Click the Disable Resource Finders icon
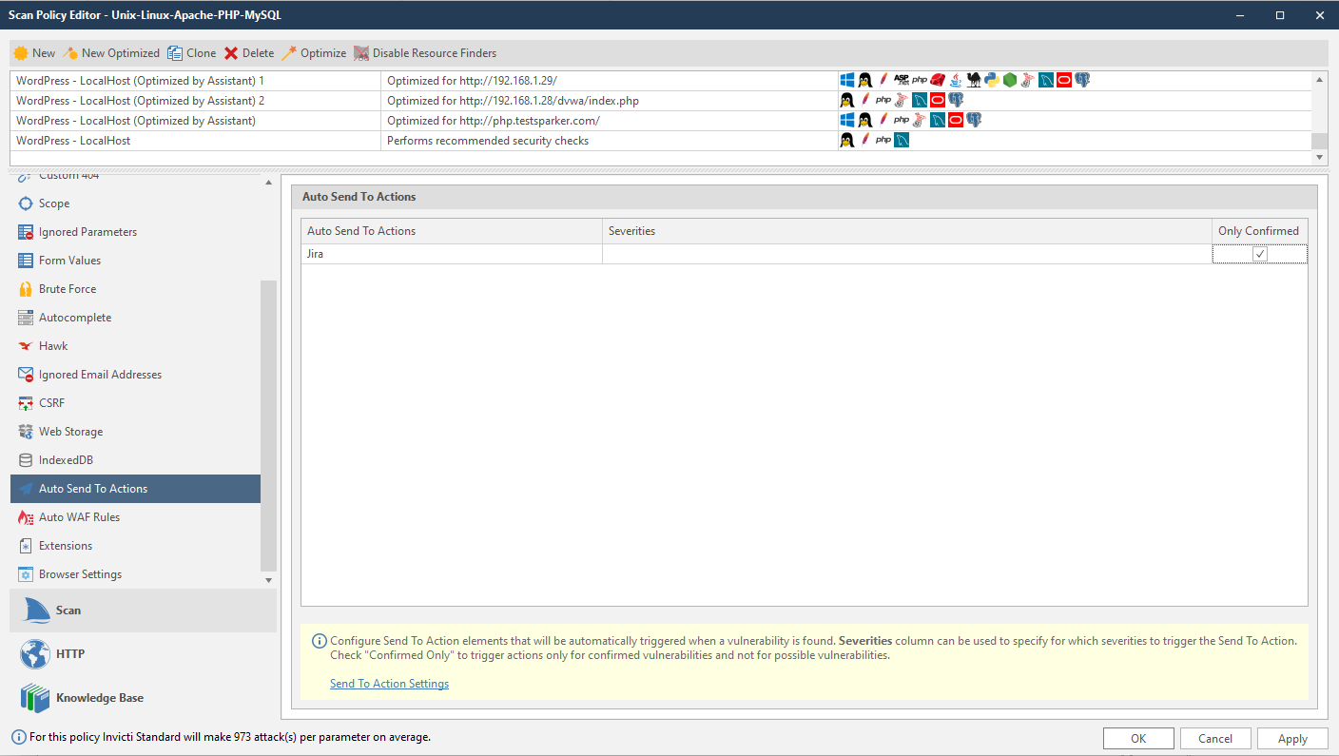This screenshot has width=1339, height=756. 361,53
